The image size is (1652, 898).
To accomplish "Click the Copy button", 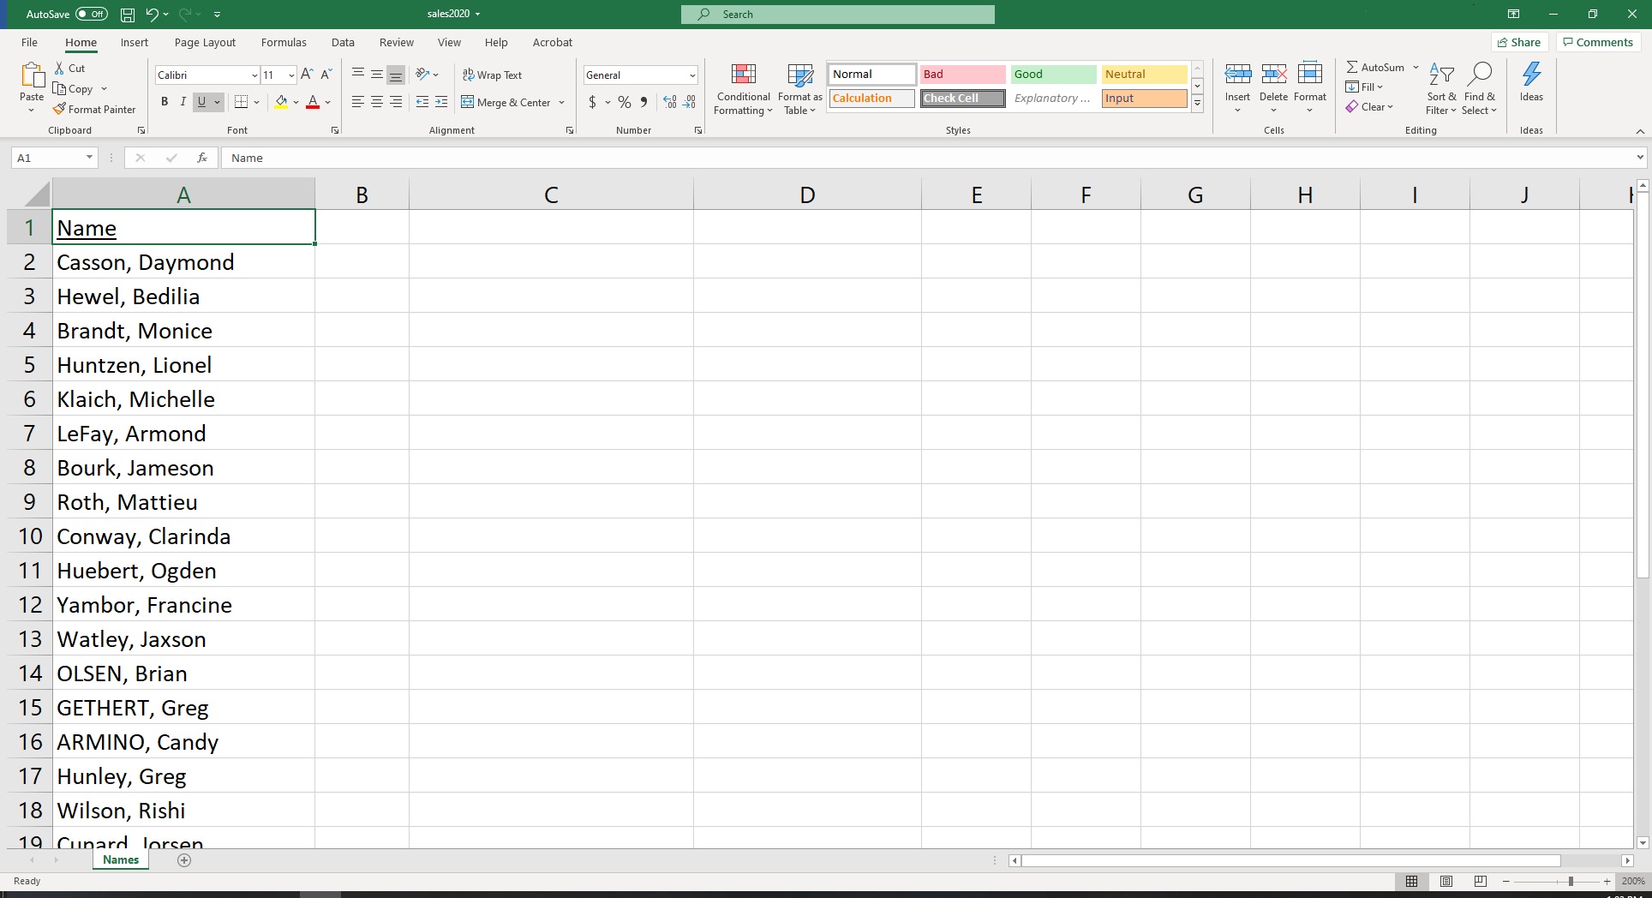I will coord(74,88).
